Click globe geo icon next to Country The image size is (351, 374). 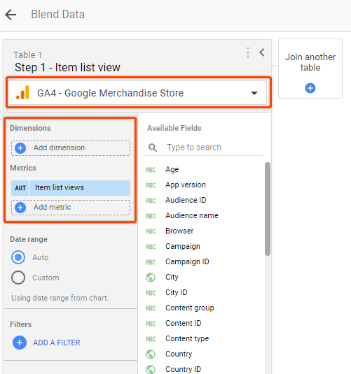click(x=151, y=354)
